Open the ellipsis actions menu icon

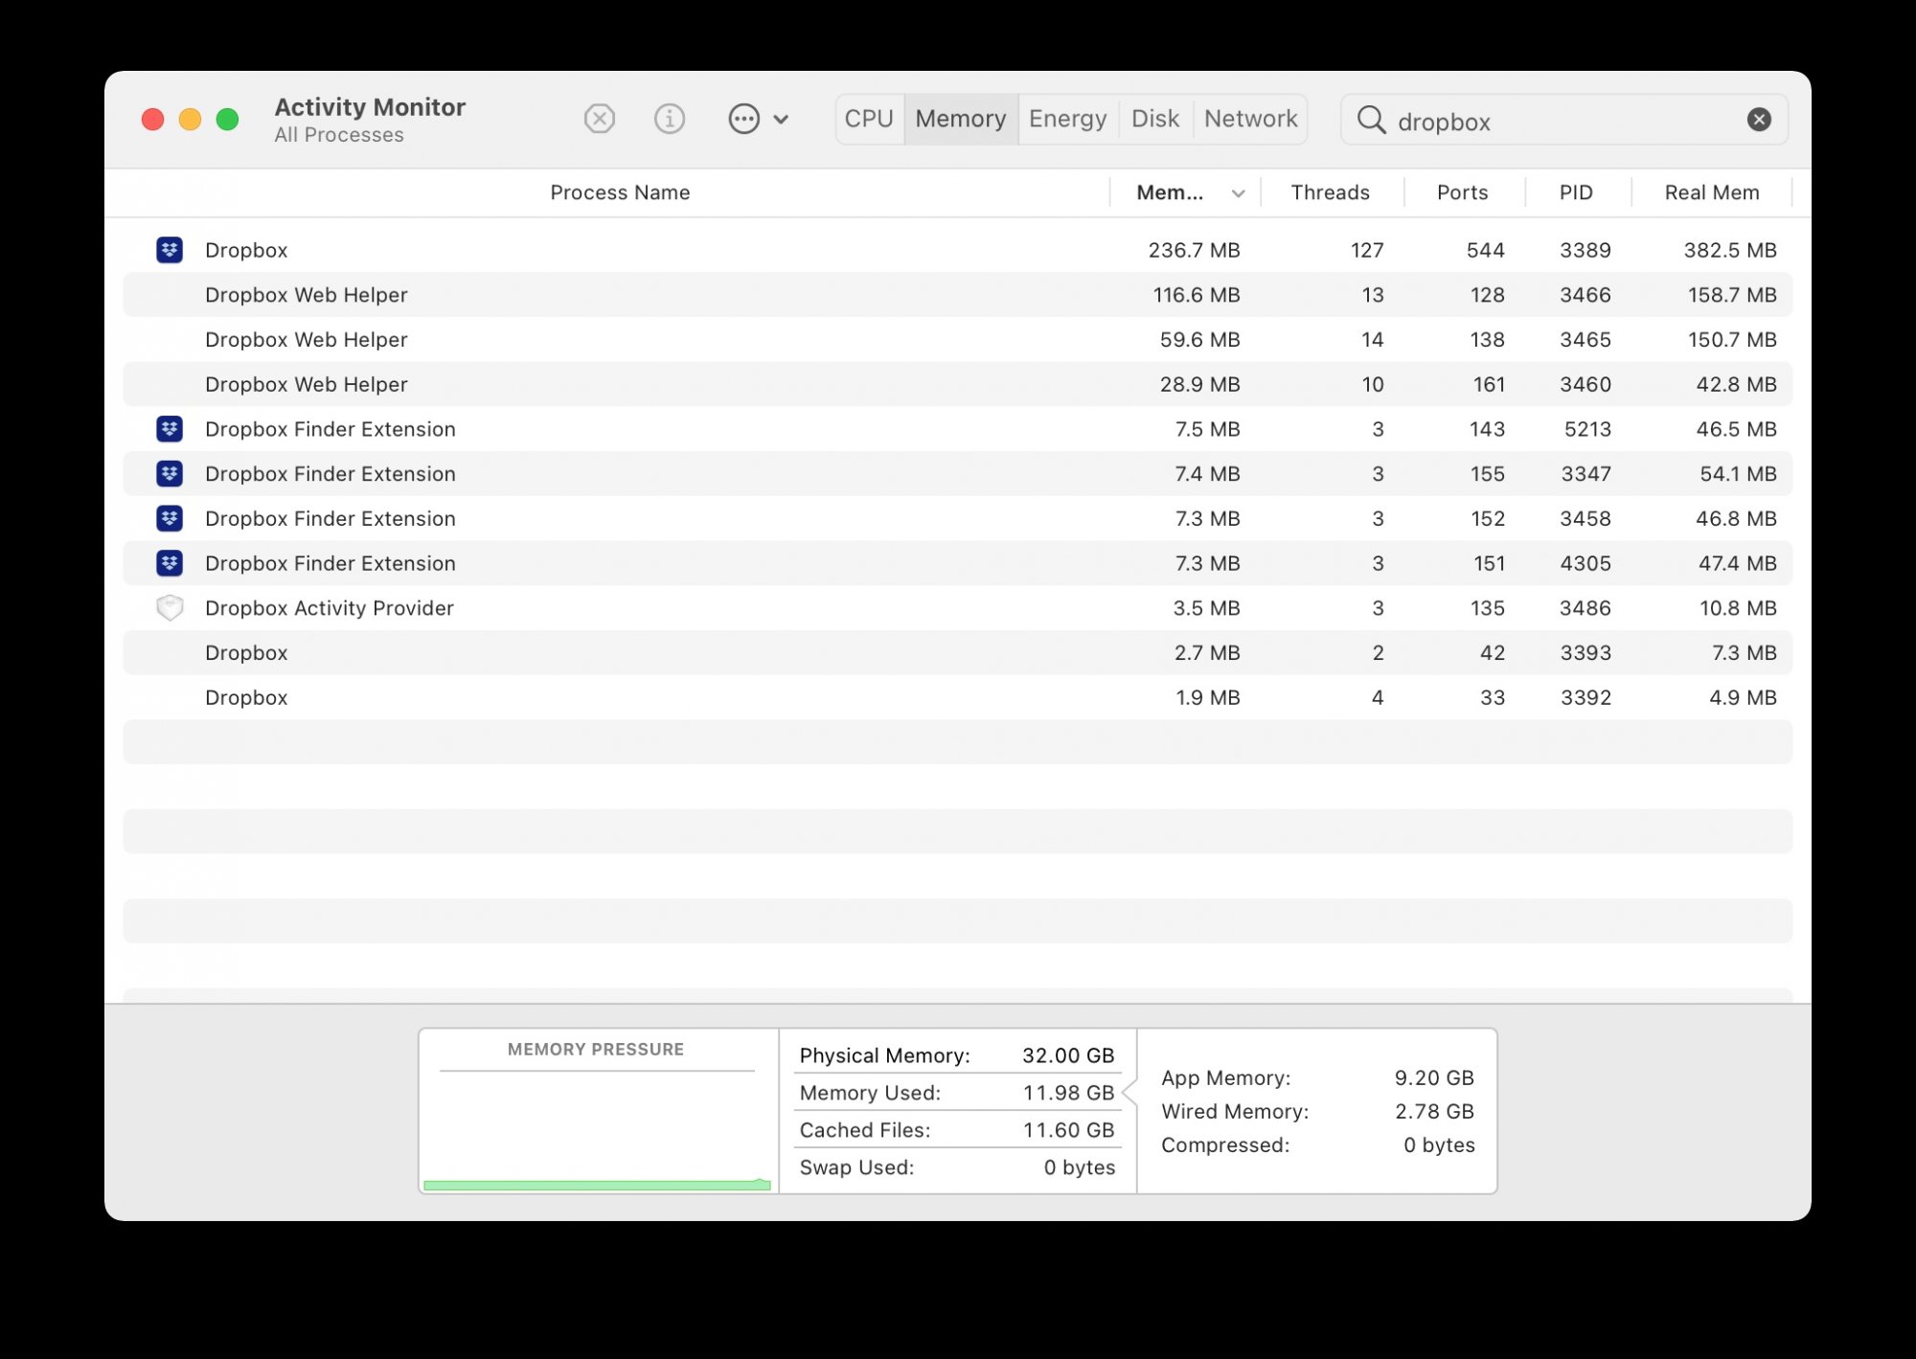(x=743, y=119)
